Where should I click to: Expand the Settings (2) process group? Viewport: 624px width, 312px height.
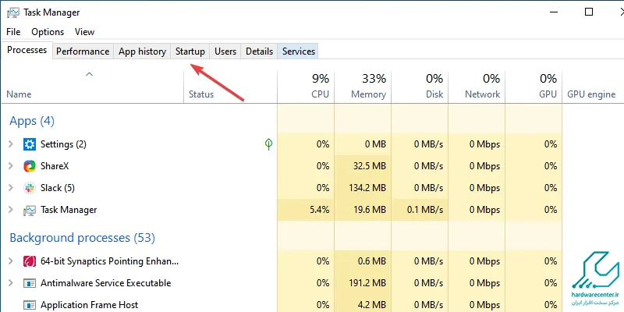click(11, 144)
